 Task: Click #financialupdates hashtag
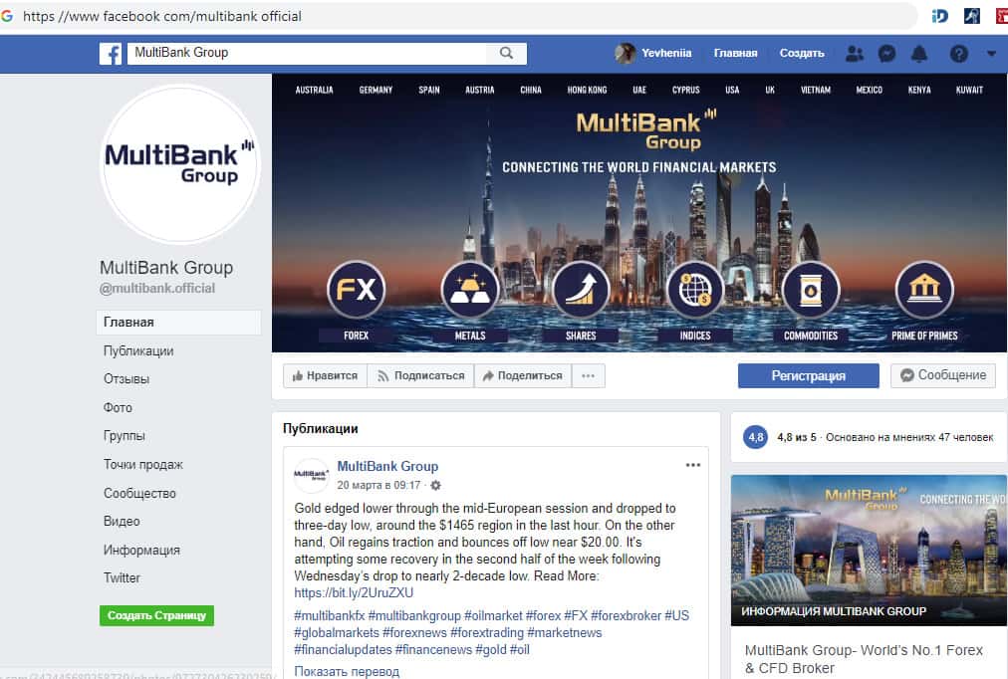pos(343,649)
